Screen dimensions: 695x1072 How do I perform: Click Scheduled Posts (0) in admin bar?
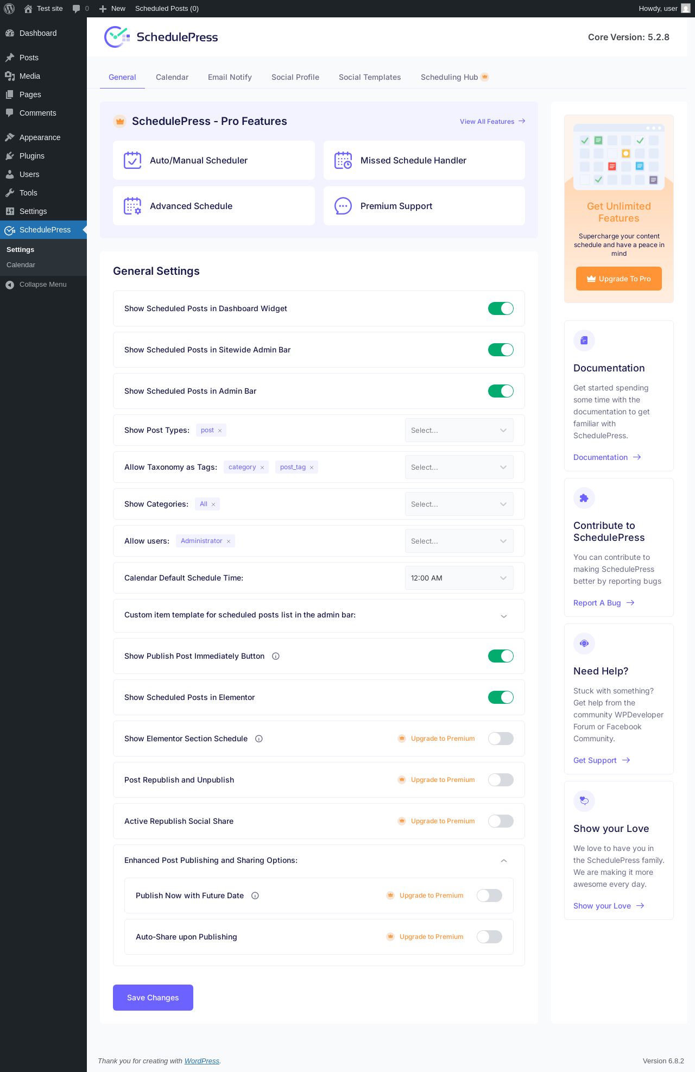point(167,9)
